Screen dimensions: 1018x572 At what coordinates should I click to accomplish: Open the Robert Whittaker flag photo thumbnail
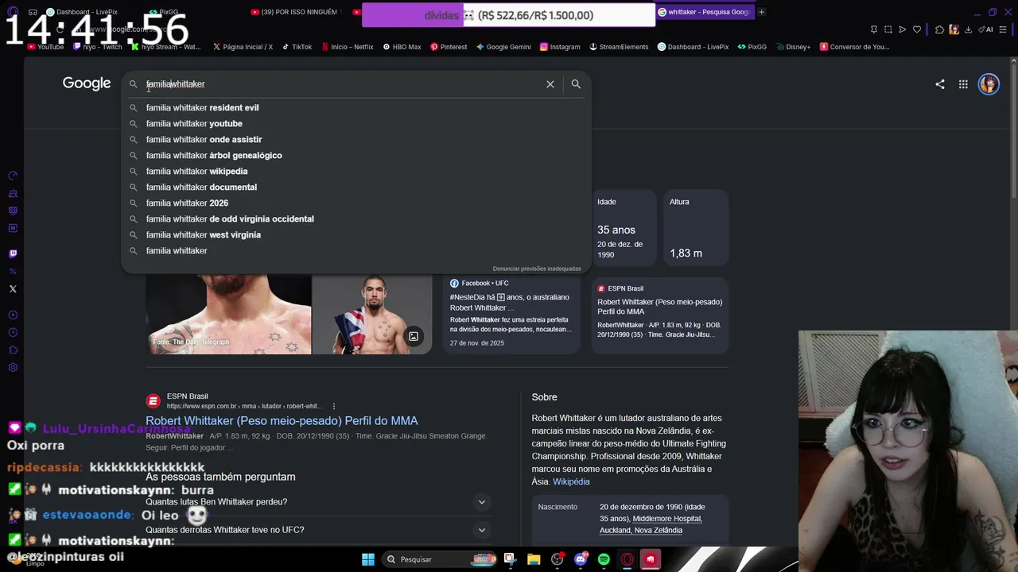pos(372,315)
